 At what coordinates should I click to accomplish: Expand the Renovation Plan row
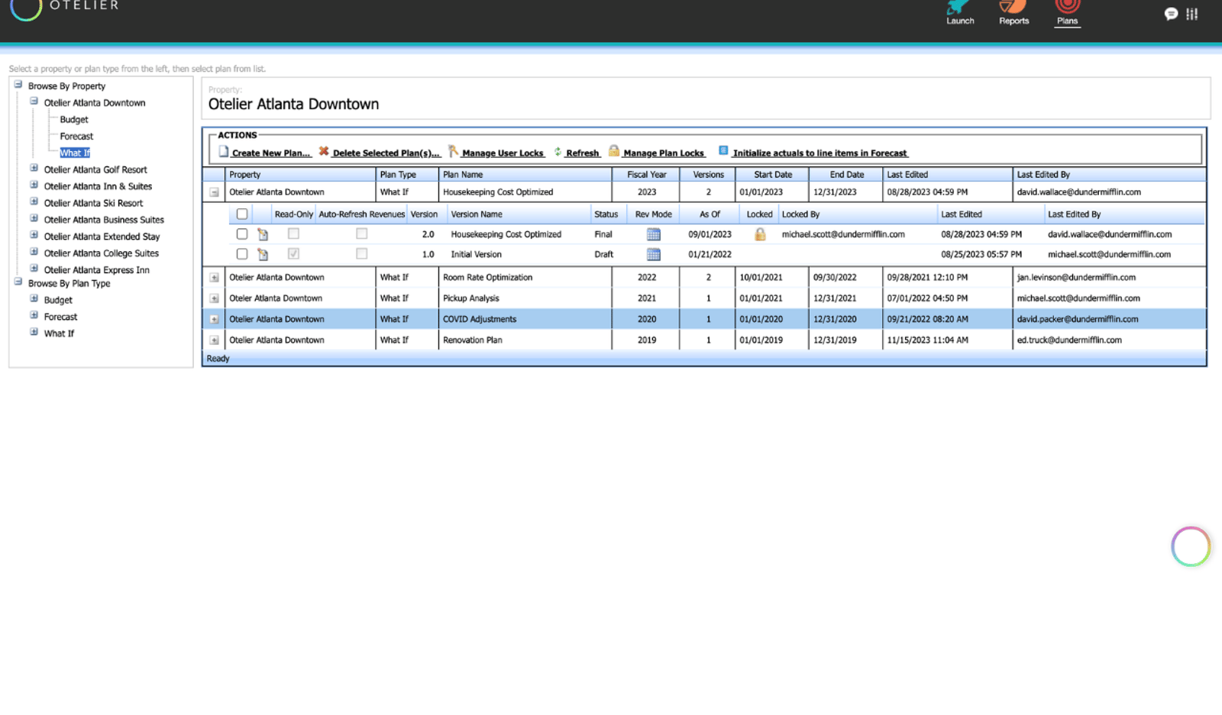coord(214,340)
